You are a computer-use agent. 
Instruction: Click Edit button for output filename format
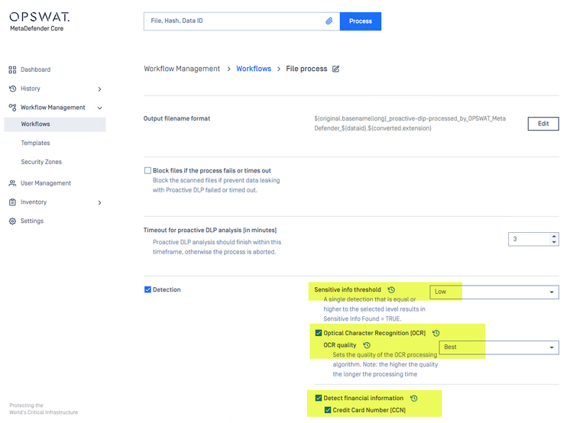point(543,124)
